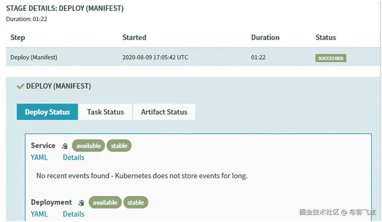Click the Service "available" status badge
The image size is (382, 222).
[x=88, y=146]
